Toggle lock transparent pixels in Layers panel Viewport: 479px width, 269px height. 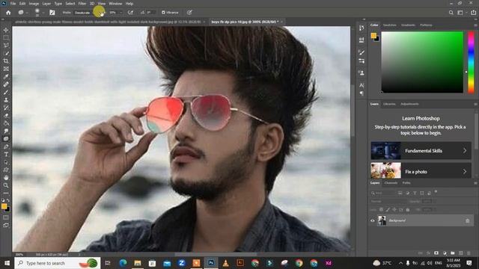tap(381, 210)
